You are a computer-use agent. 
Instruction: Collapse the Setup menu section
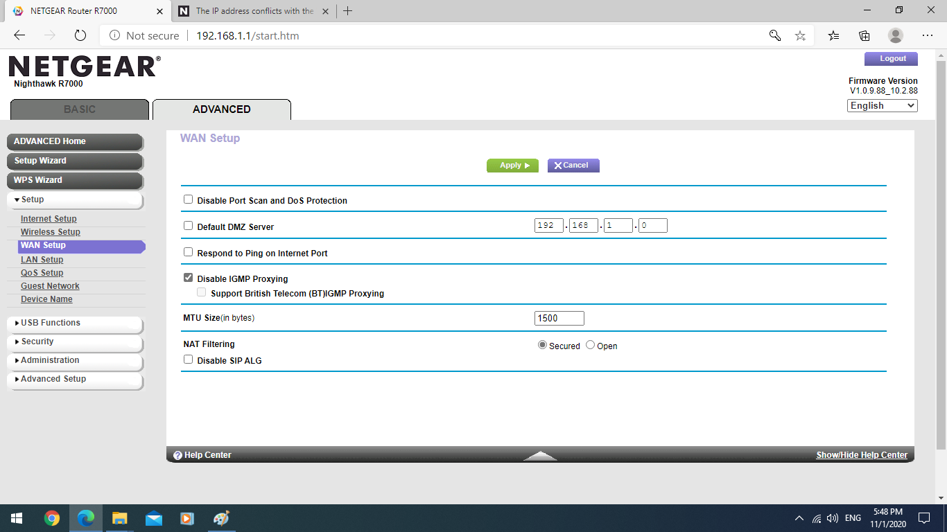(x=75, y=199)
